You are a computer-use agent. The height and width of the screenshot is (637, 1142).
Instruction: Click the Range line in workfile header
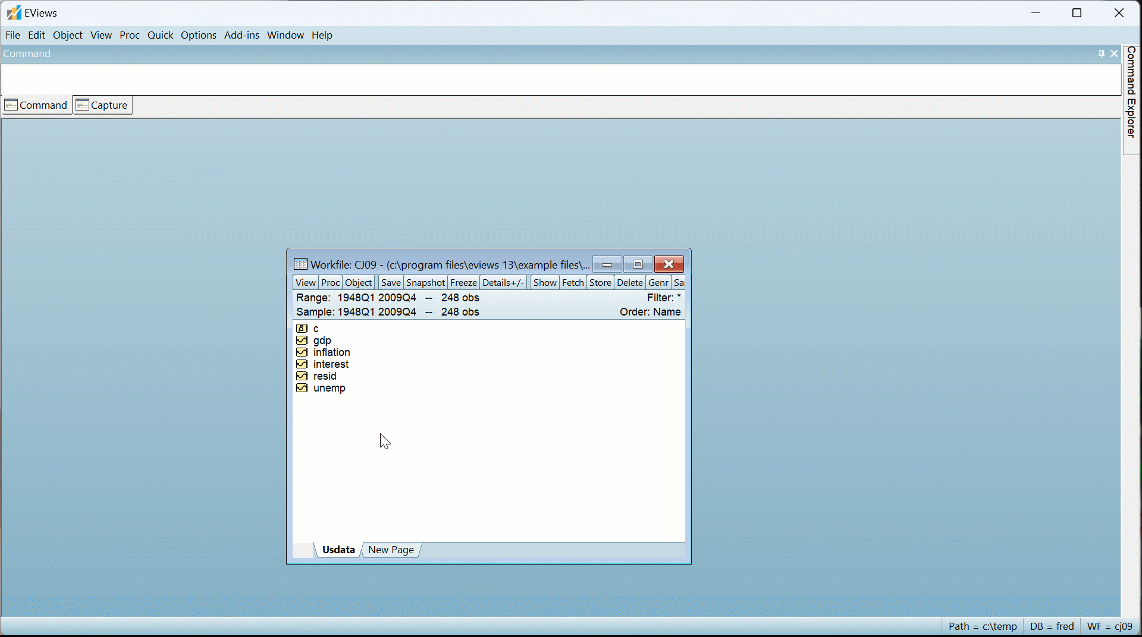[388, 298]
